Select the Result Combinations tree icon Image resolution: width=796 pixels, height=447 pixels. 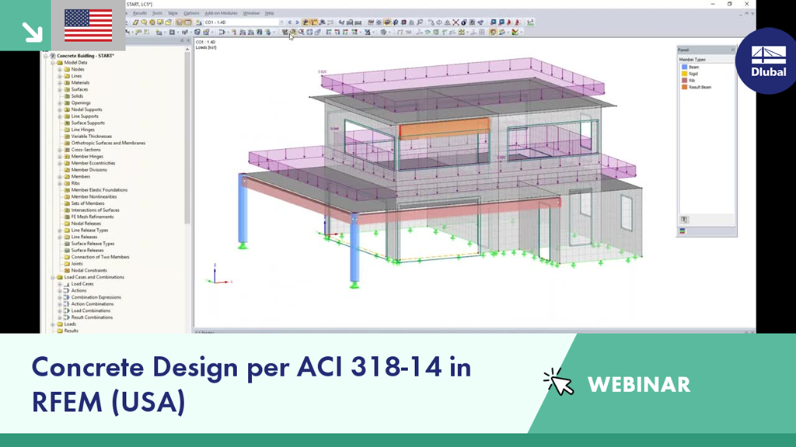(67, 317)
